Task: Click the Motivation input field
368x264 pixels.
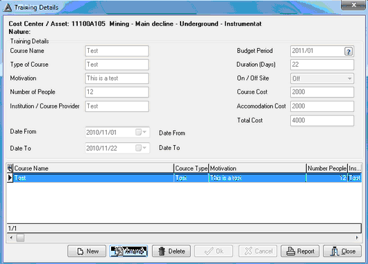Action: tap(117, 79)
